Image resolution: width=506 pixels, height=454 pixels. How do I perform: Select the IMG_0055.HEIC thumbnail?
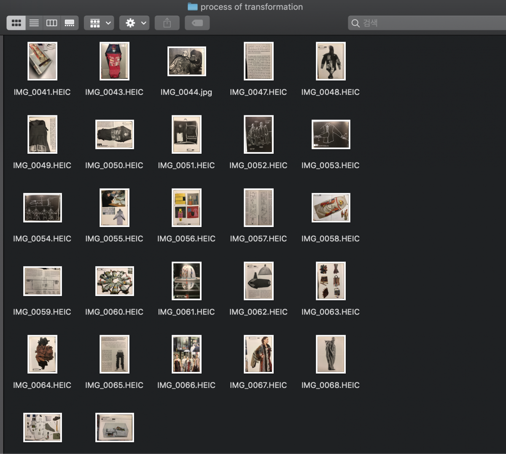pyautogui.click(x=114, y=208)
